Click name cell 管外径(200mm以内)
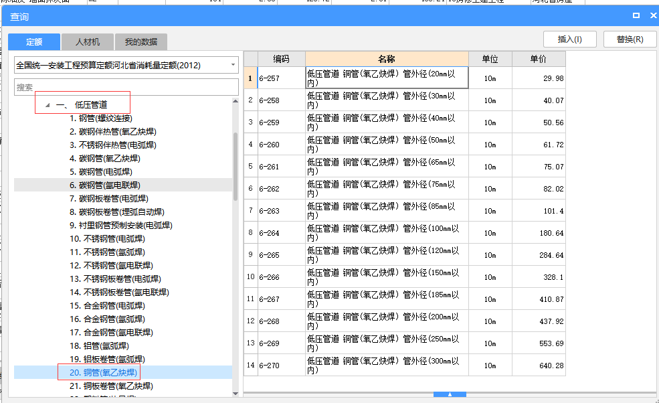659x403 pixels. click(x=387, y=321)
